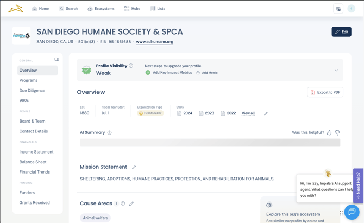The width and height of the screenshot is (364, 223).
Task: Expand the Profile Visibility panel chevron
Action: coord(336,70)
